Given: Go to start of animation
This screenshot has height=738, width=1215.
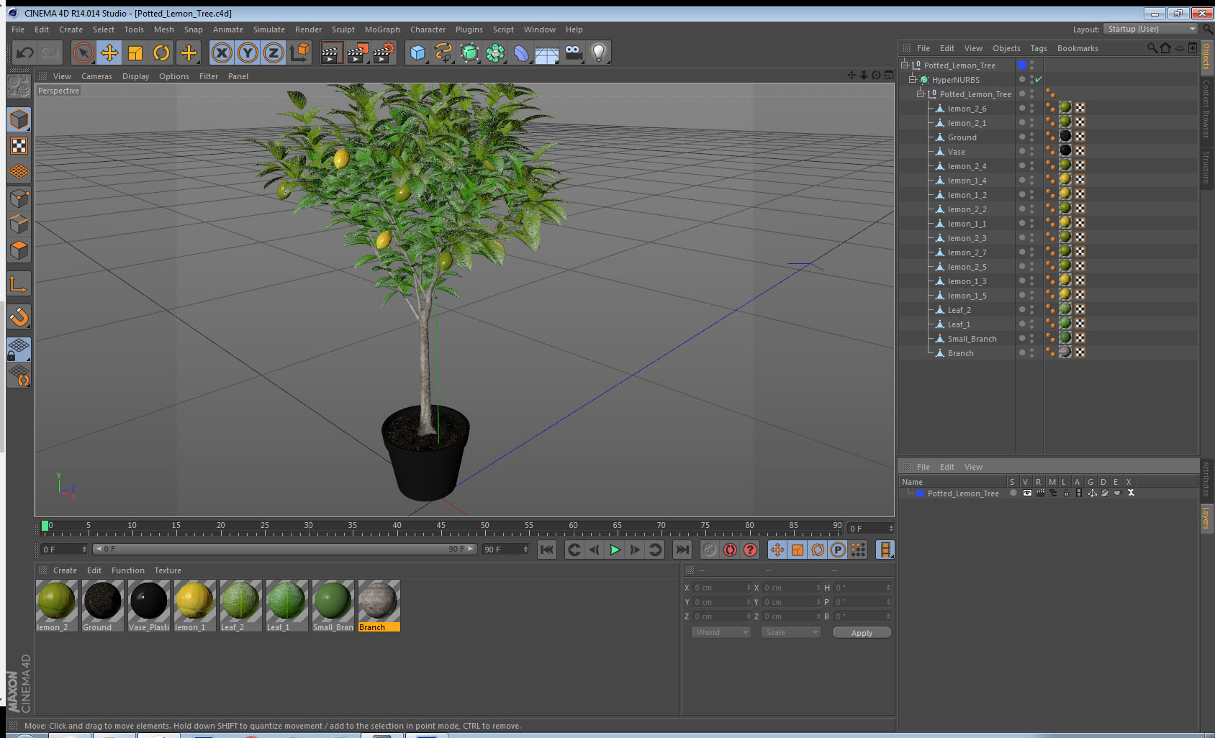Looking at the screenshot, I should tap(547, 550).
